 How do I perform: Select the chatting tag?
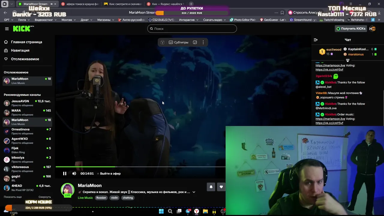tap(127, 198)
